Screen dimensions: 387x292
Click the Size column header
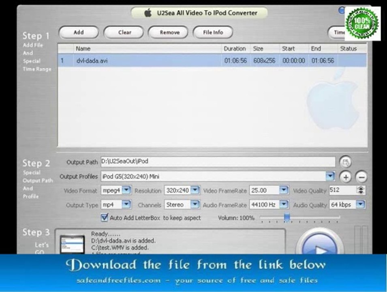[265, 49]
